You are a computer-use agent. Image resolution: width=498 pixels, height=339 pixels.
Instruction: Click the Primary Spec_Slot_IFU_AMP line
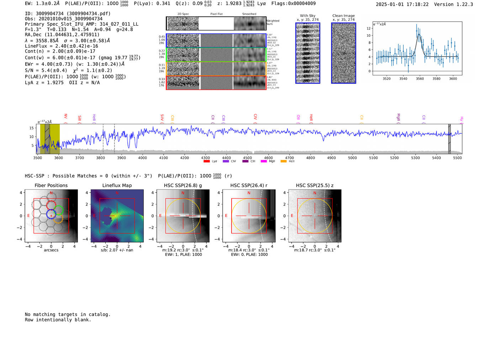tap(82, 24)
